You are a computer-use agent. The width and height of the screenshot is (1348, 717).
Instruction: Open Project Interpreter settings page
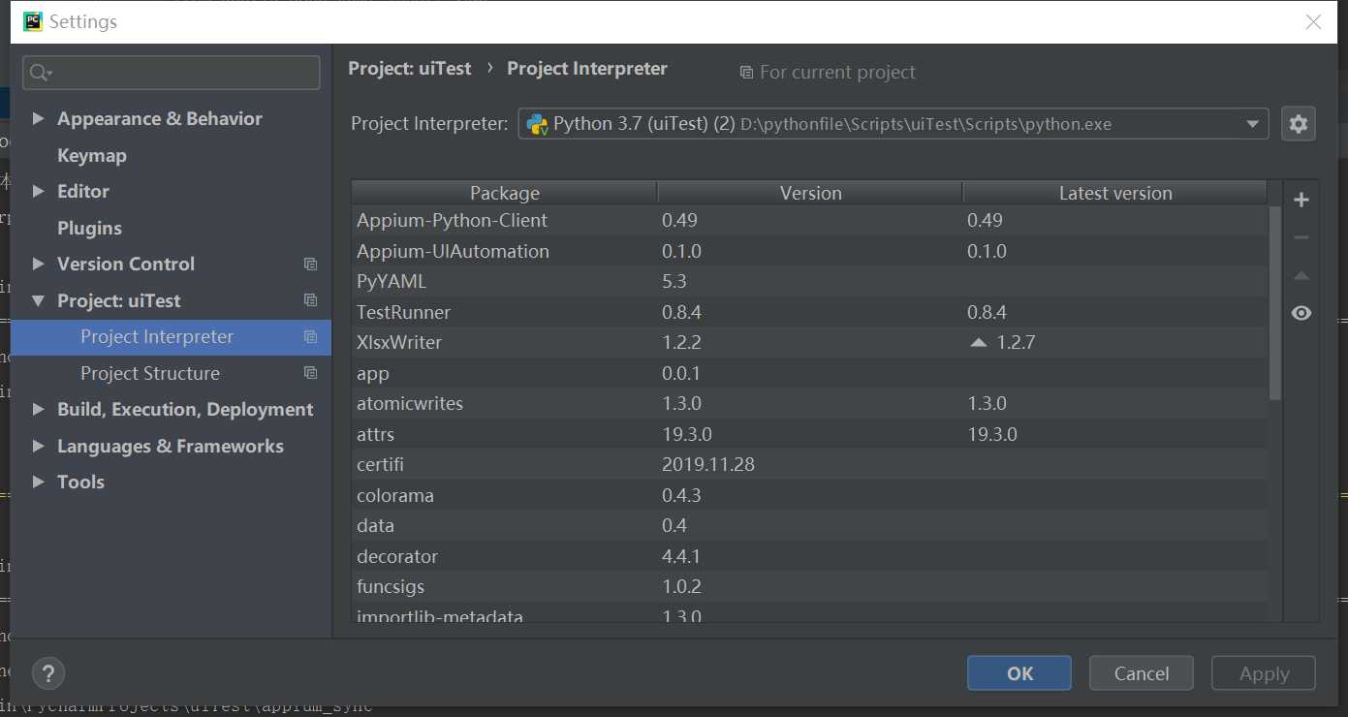[171, 336]
